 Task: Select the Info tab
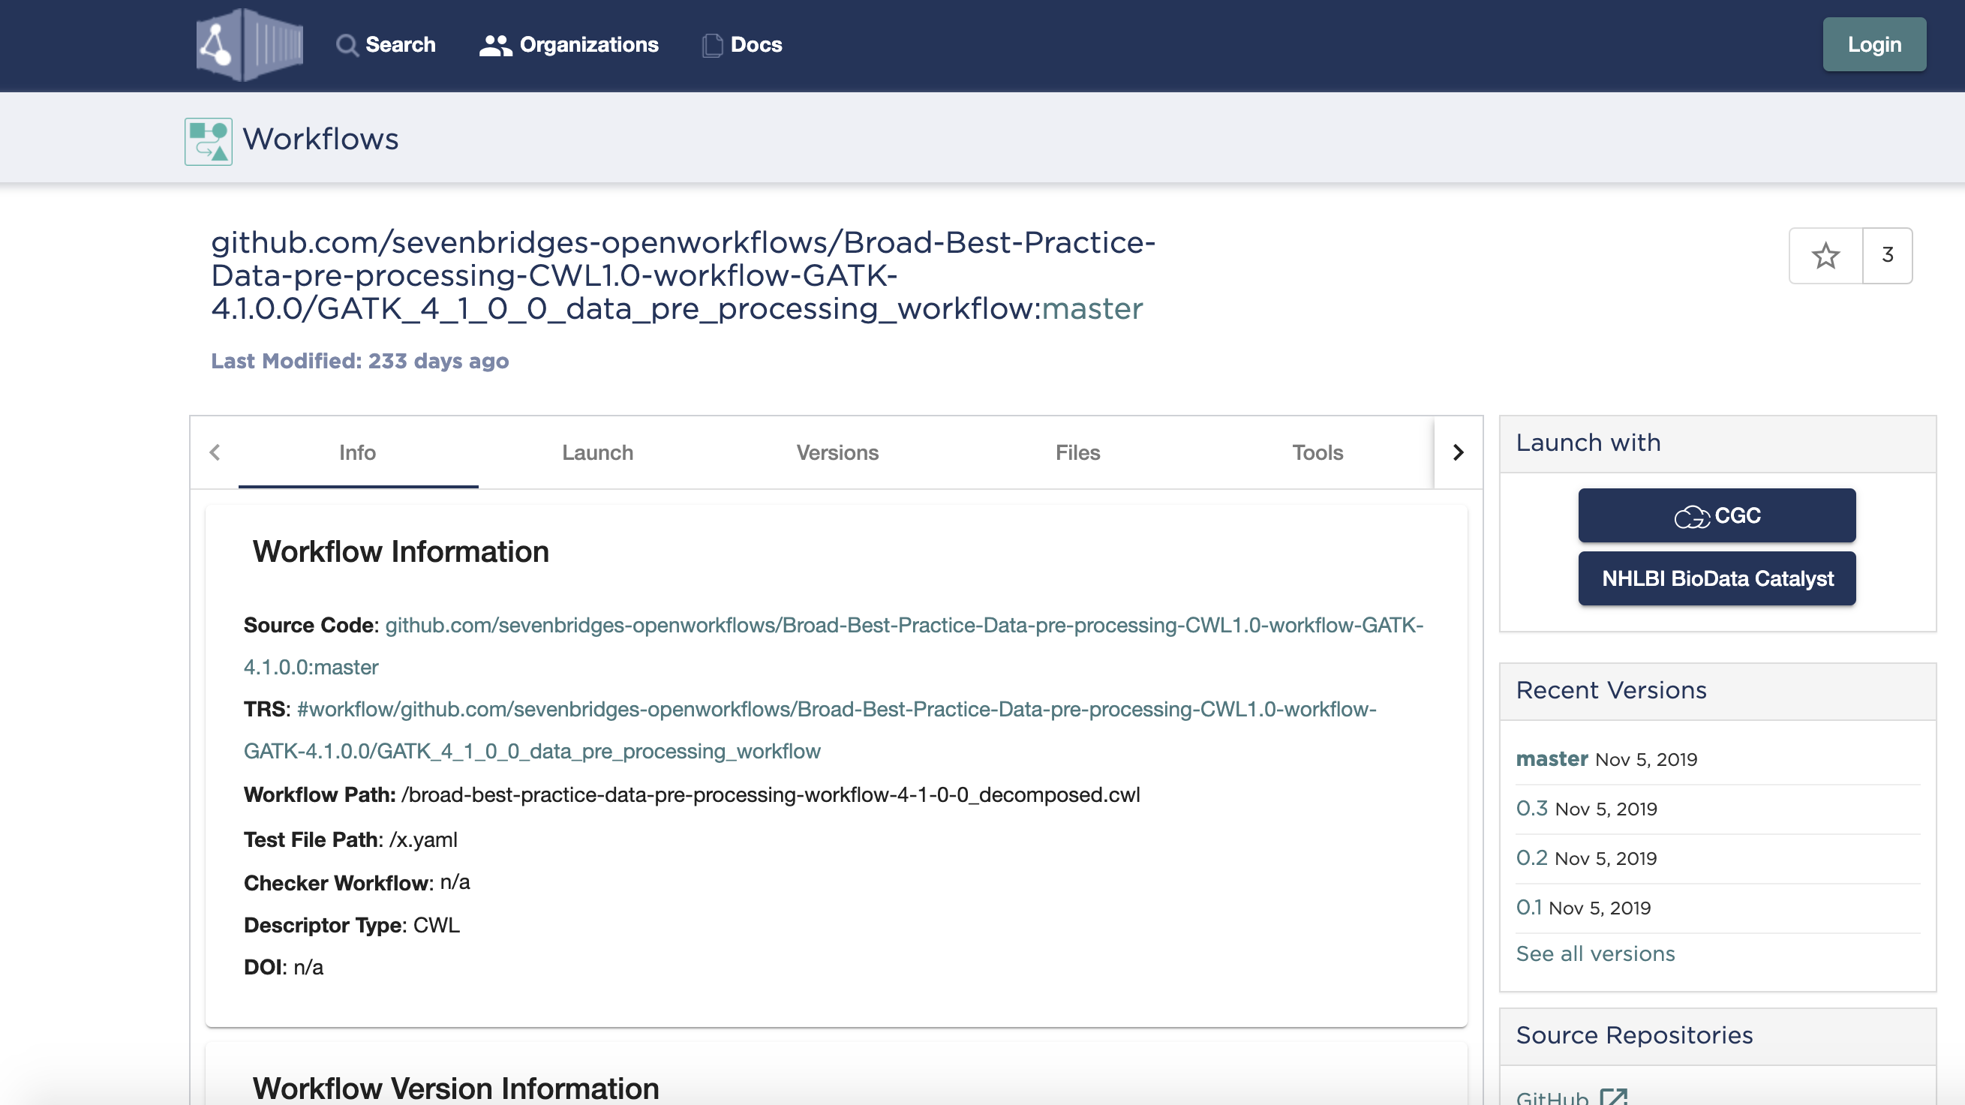click(358, 452)
